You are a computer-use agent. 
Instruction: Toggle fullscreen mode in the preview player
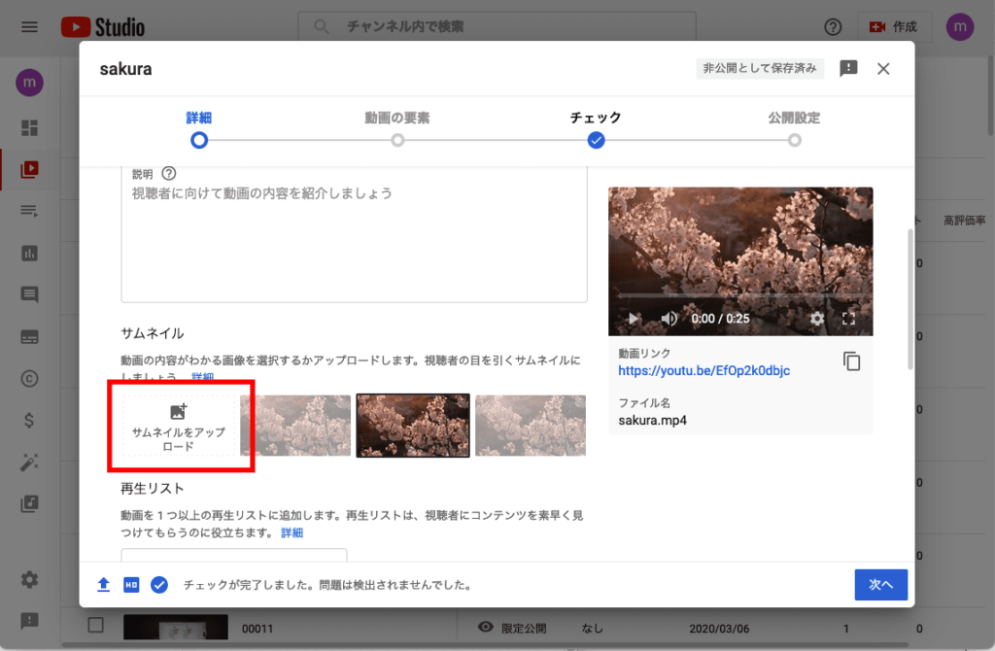[x=848, y=318]
